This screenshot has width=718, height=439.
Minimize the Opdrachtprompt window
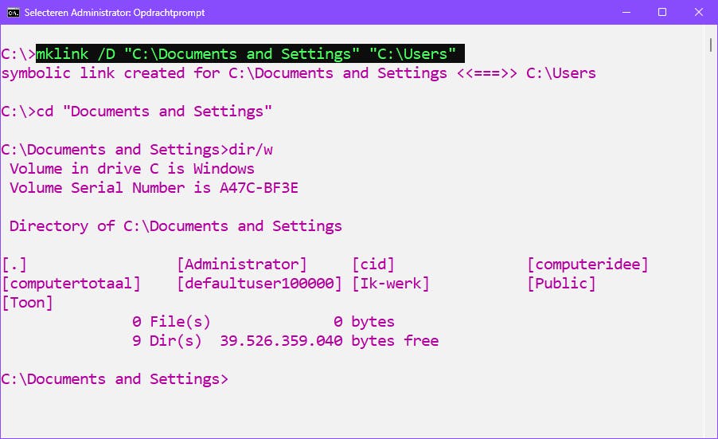point(626,13)
